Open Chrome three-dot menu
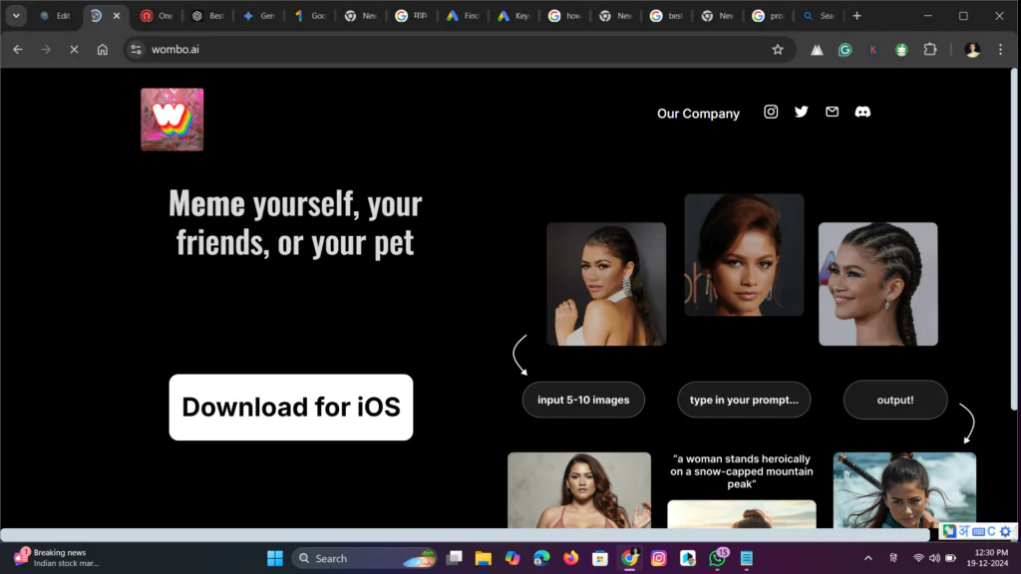Screen dimensions: 1021x574 tap(1001, 50)
